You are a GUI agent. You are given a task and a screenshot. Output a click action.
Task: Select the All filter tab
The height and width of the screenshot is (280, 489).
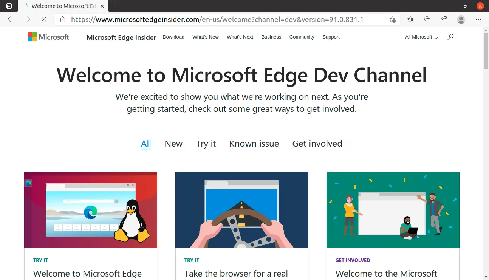pos(146,144)
